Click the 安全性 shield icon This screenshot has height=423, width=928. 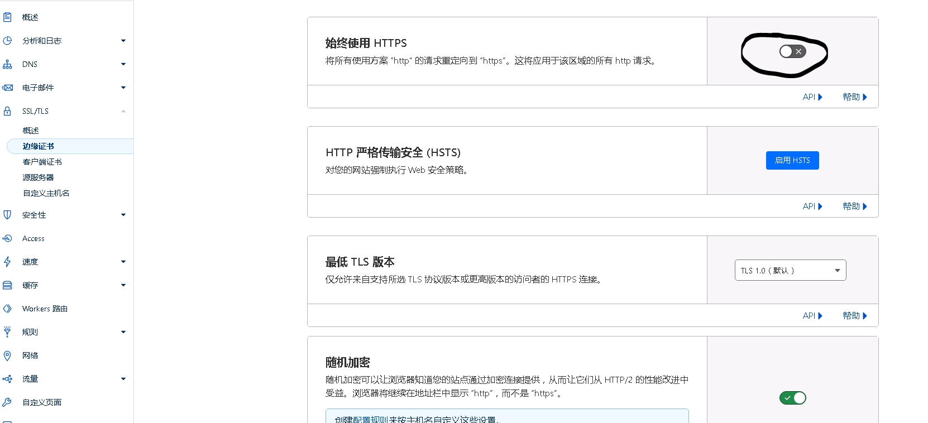coord(7,215)
